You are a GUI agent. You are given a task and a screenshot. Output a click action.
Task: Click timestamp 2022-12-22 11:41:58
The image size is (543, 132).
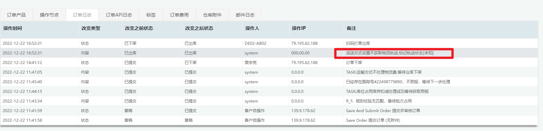click(22, 120)
